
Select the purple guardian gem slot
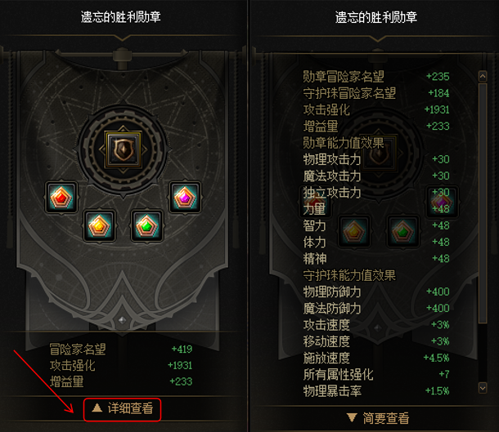[x=185, y=198]
